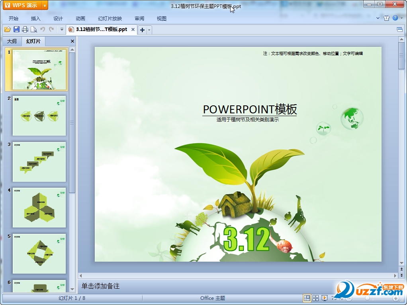Click the ribbon collapse chevron at top right
Image resolution: width=407 pixels, height=305 pixels.
(378, 18)
